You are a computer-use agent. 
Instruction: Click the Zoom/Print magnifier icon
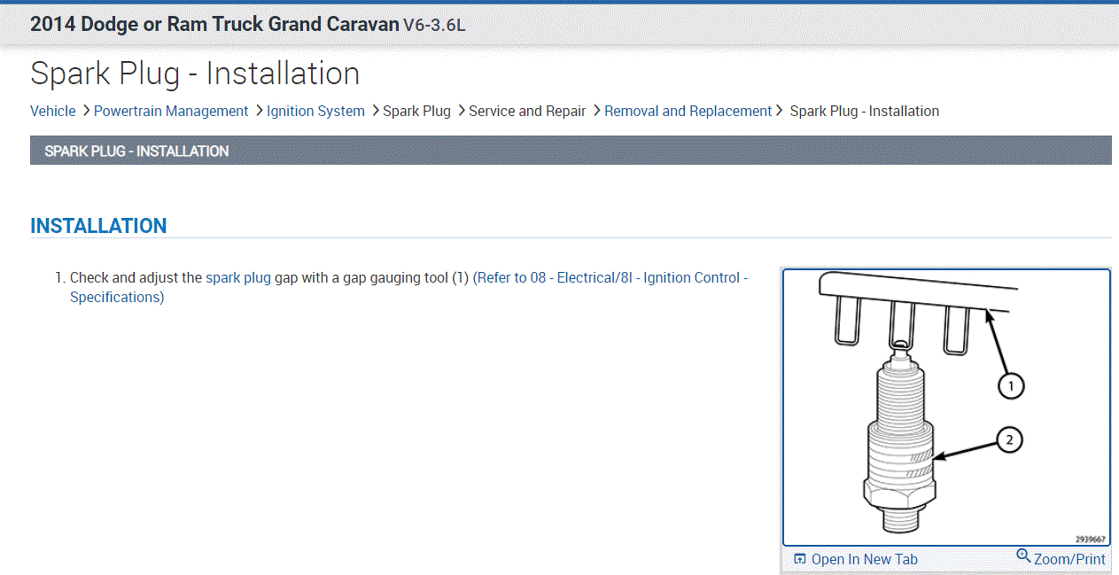1023,556
